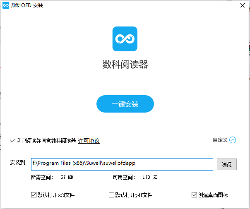
Task: Uncheck the 我已阅读并同意 agreement checkbox
Action: point(13,141)
